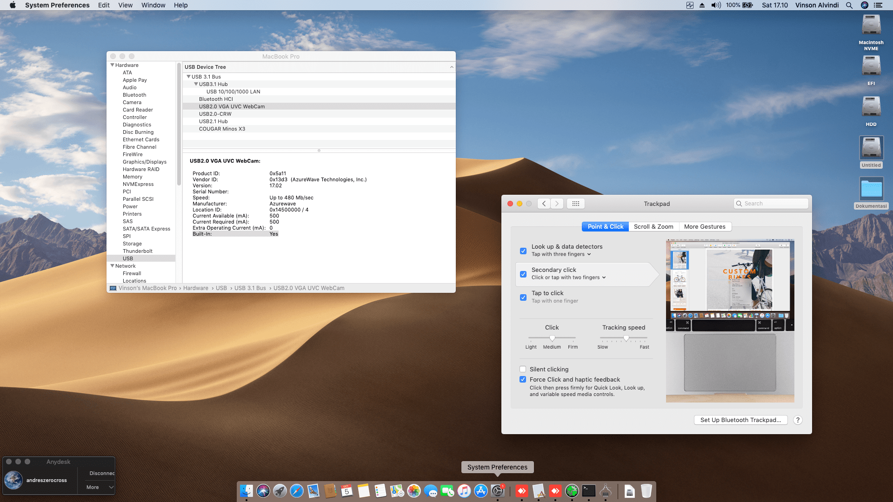
Task: Switch to the Scroll & Zoom tab
Action: [x=653, y=226]
